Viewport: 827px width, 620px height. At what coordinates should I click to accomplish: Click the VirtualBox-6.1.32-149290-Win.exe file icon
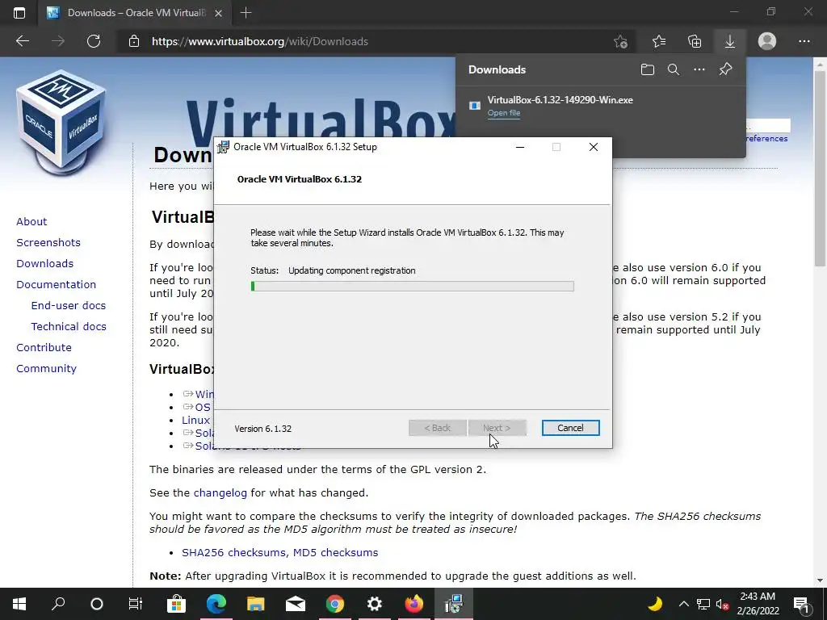[x=475, y=106]
